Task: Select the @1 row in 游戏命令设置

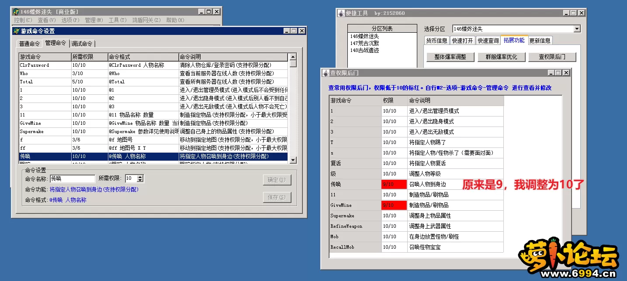Action: pos(153,90)
